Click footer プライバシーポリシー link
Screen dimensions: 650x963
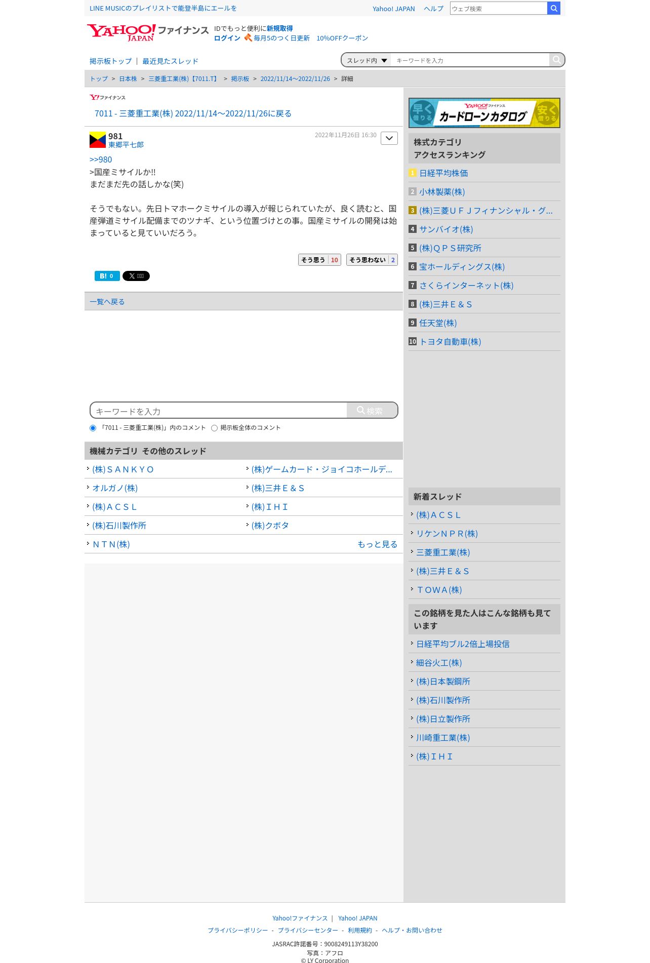point(238,931)
